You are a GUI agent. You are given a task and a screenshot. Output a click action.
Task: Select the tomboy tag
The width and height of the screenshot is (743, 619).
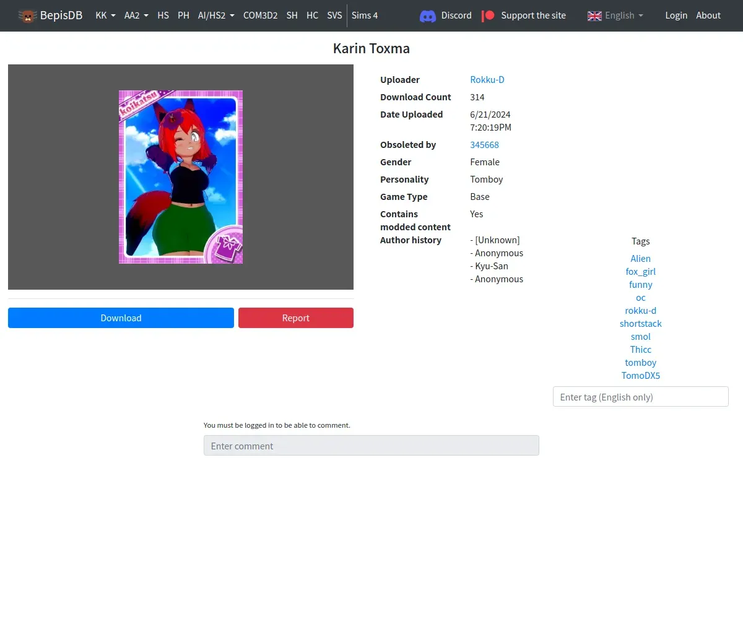[640, 363]
